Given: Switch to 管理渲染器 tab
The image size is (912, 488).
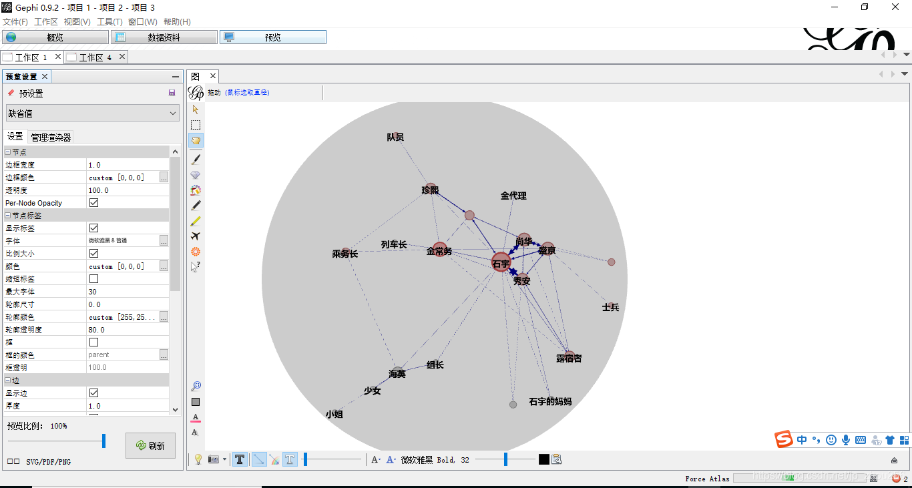Looking at the screenshot, I should pyautogui.click(x=51, y=138).
